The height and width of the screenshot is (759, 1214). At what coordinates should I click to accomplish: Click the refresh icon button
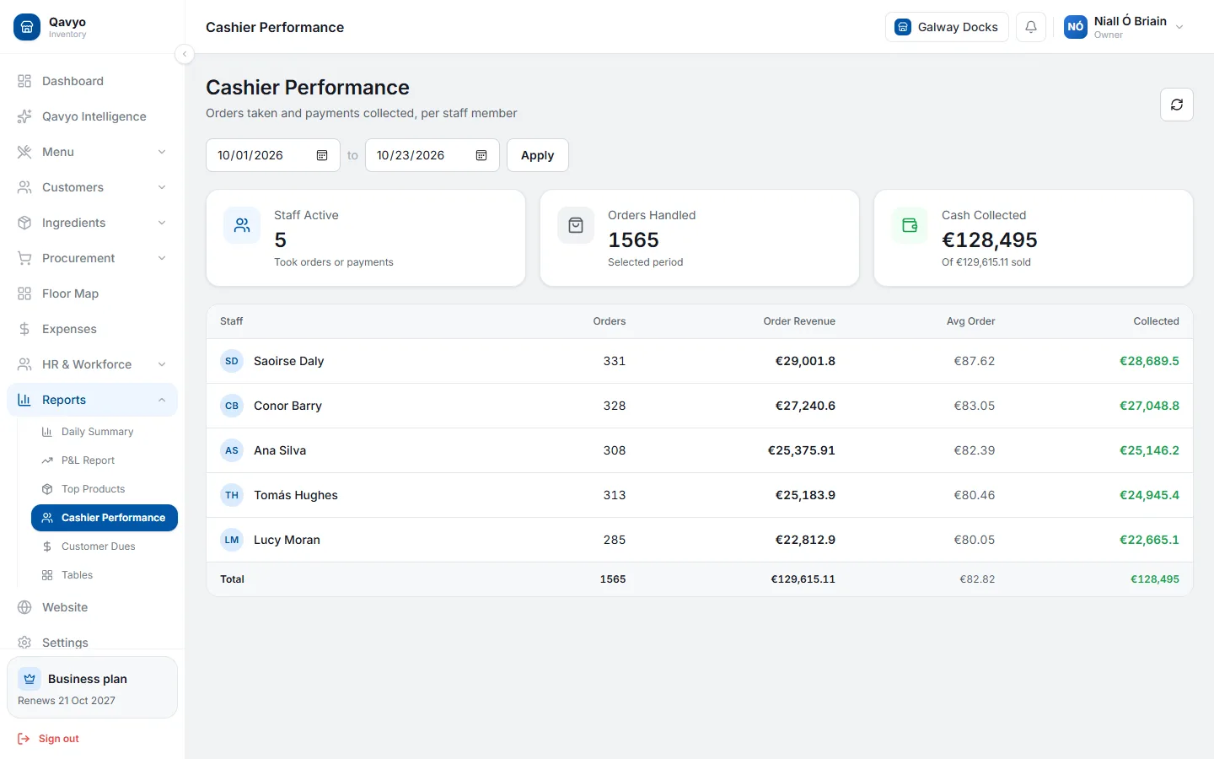(1177, 105)
